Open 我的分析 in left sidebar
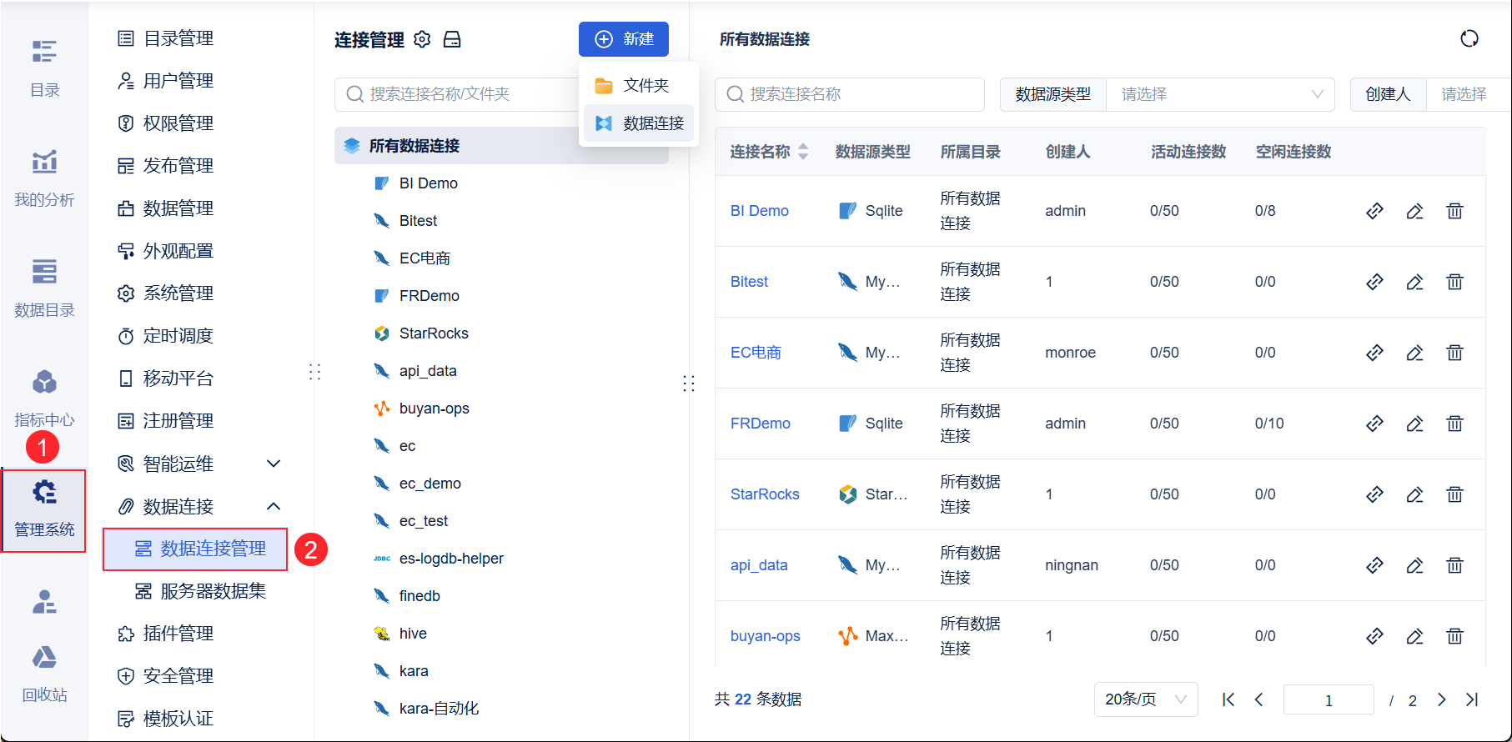 44,177
